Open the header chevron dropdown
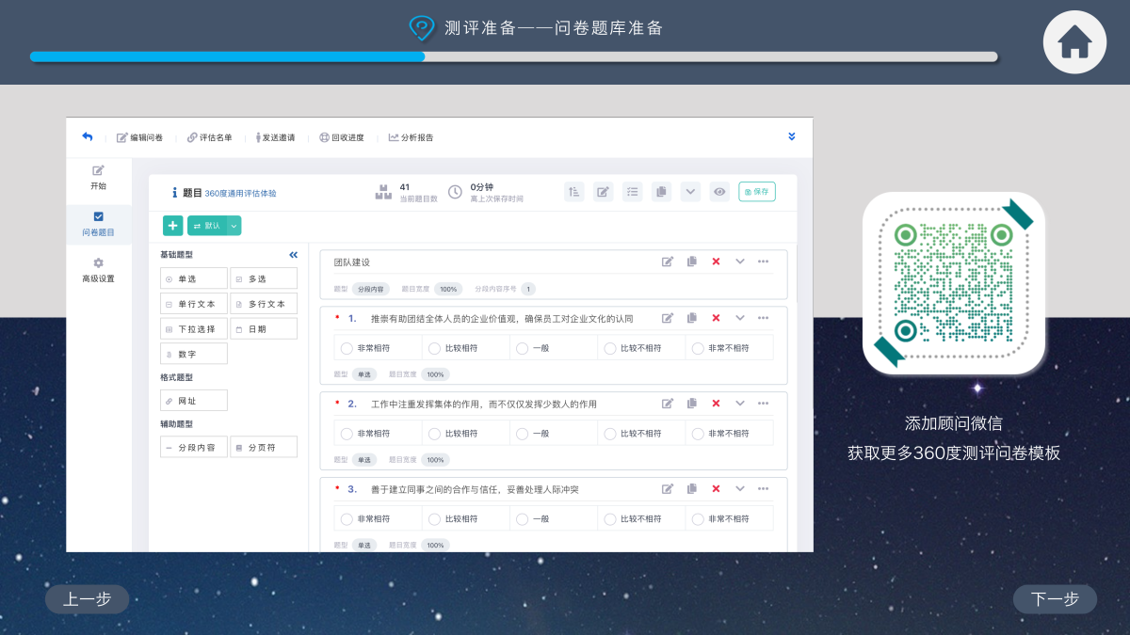 (x=690, y=192)
